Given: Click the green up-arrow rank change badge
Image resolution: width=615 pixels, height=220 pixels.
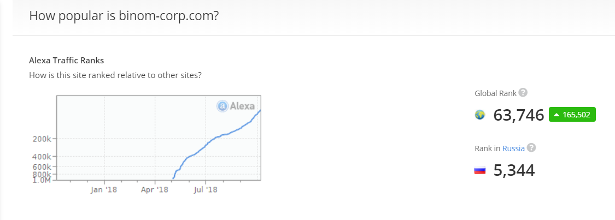Looking at the screenshot, I should (572, 115).
